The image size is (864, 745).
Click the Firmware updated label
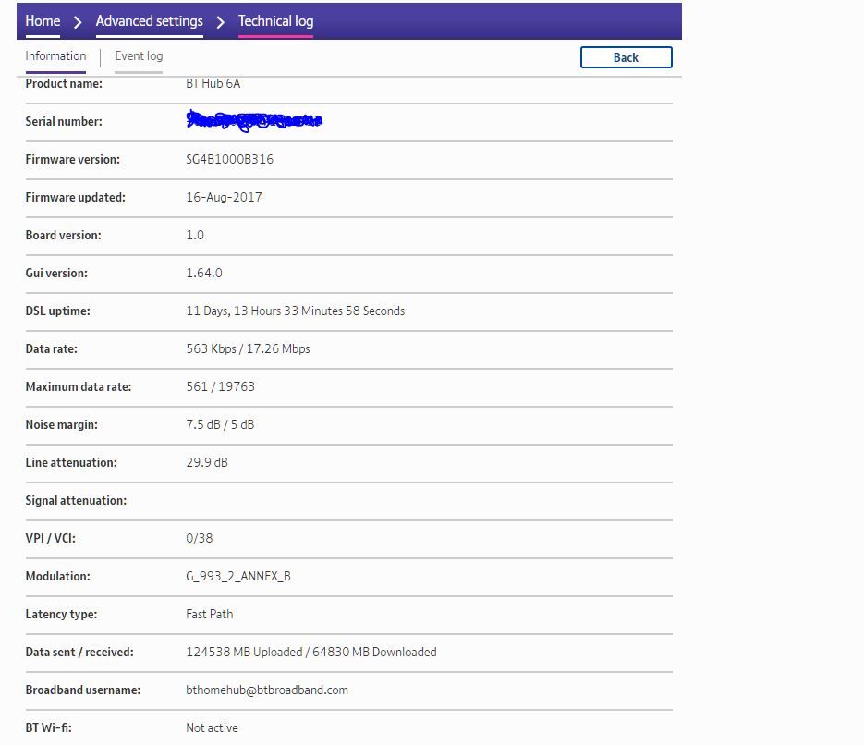tap(76, 197)
